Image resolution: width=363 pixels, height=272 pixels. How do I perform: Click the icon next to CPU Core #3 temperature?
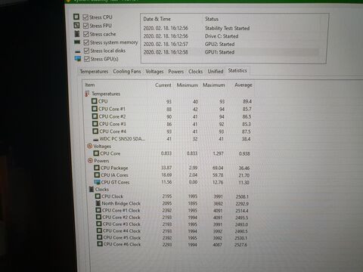pyautogui.click(x=95, y=124)
